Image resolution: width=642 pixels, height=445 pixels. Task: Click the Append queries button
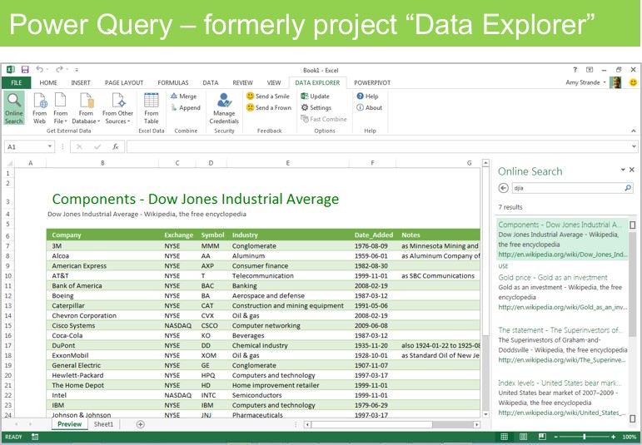[x=185, y=107]
